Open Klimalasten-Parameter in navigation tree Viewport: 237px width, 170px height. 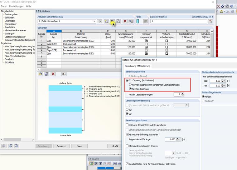(x=15, y=30)
